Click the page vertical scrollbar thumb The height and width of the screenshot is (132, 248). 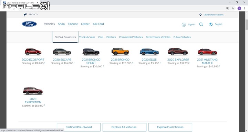(x=247, y=25)
